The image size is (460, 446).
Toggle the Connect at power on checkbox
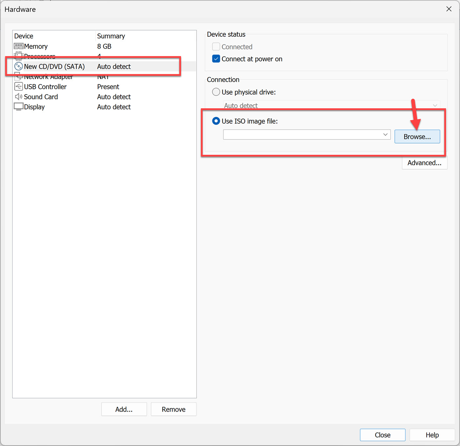pos(216,58)
